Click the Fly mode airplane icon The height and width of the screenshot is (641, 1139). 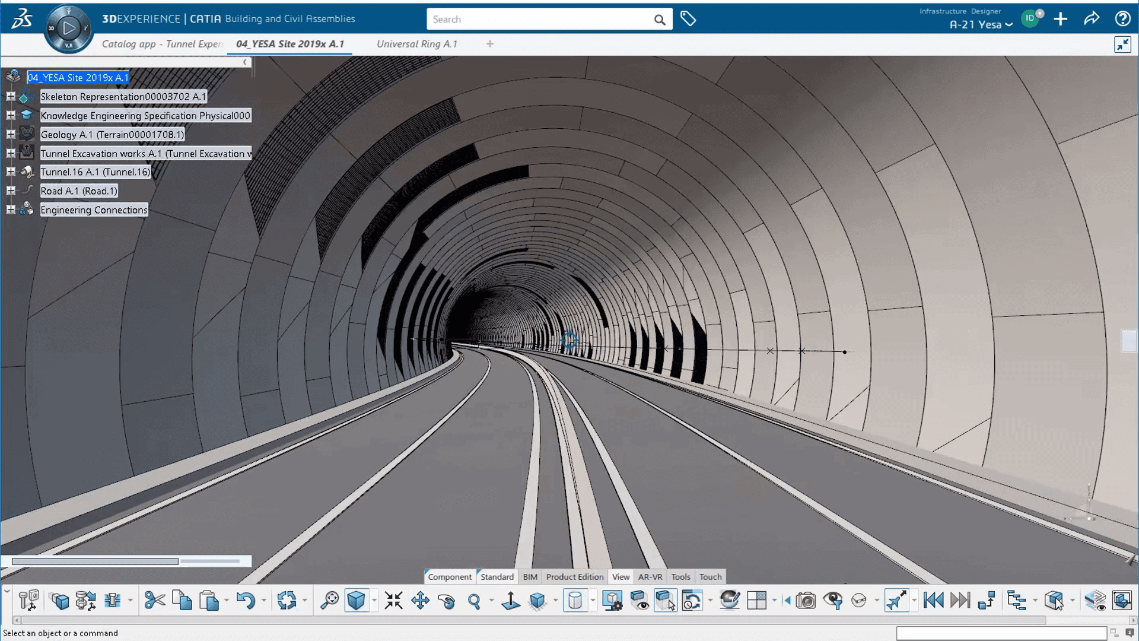896,601
